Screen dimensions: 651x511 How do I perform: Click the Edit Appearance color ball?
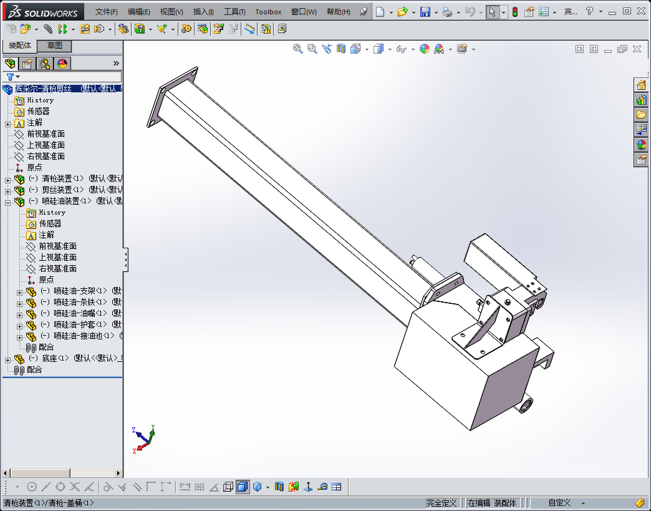(x=424, y=49)
